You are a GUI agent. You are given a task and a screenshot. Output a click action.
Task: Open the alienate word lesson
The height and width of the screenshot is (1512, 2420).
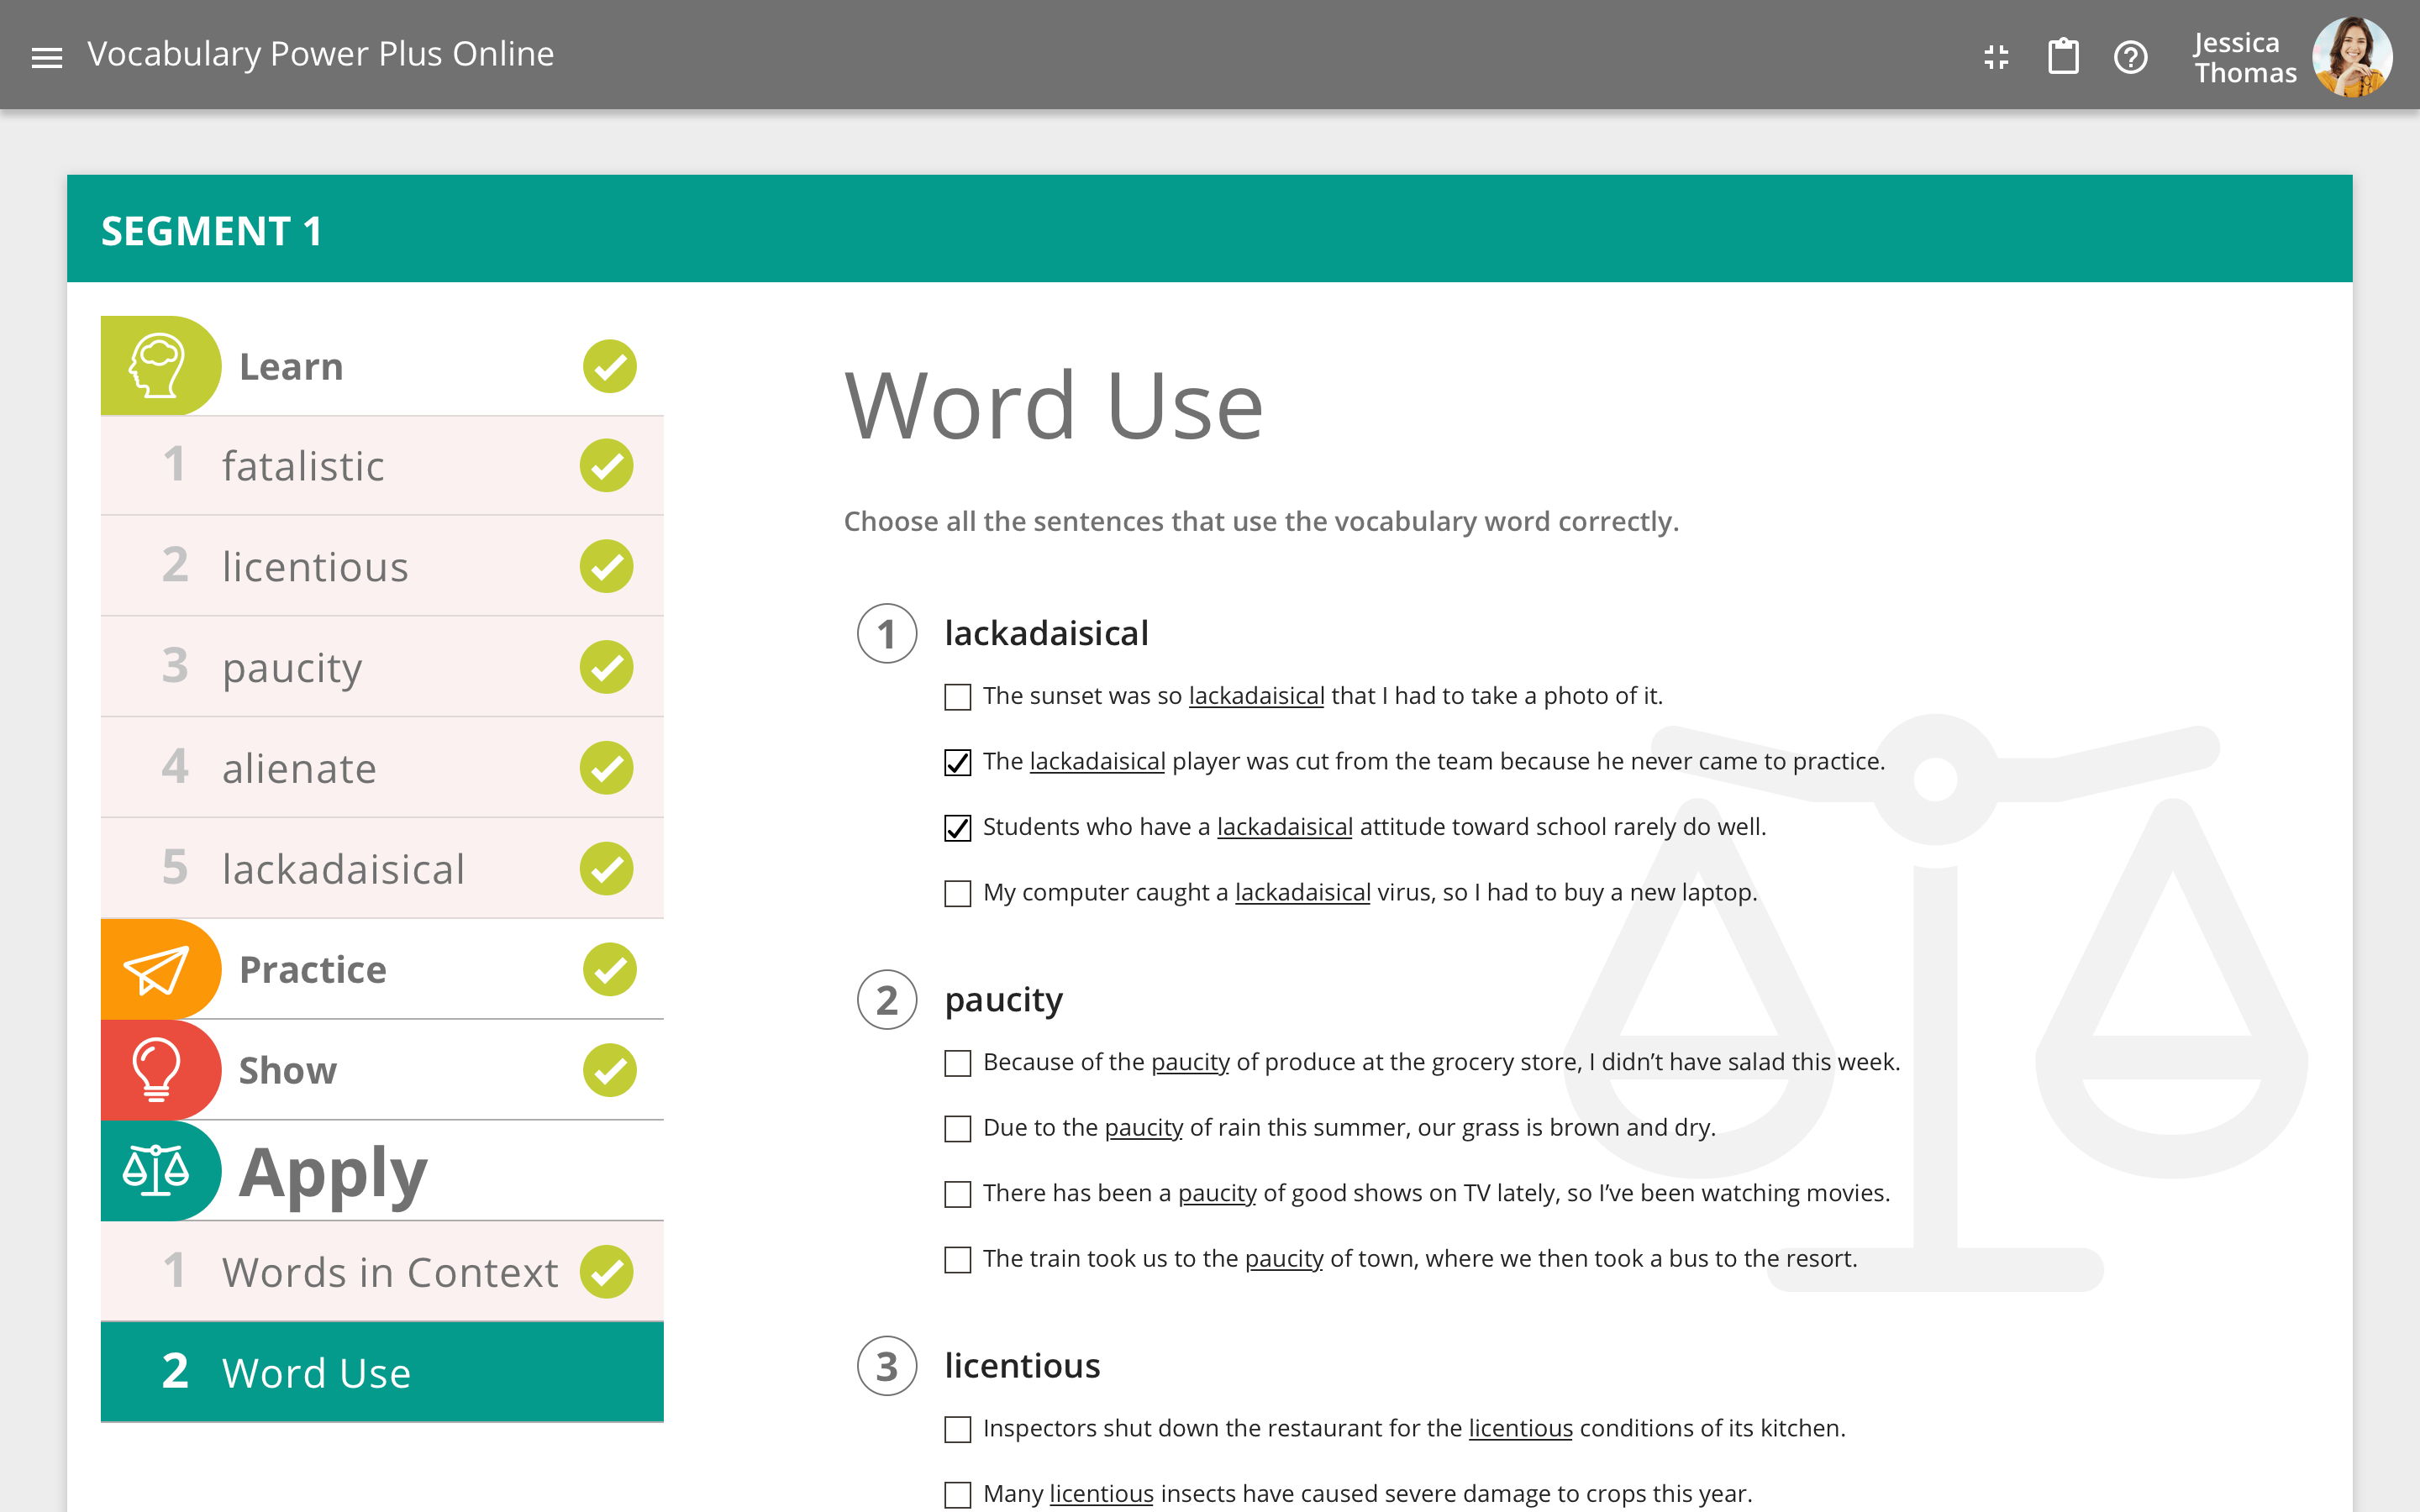pyautogui.click(x=382, y=768)
